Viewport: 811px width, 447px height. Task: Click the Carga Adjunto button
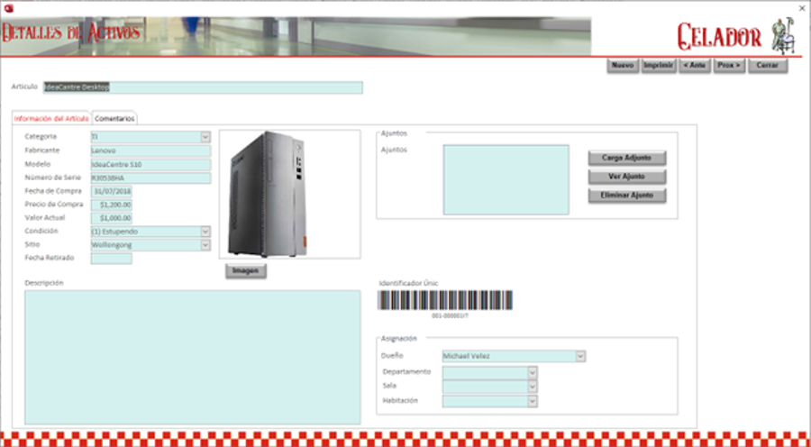(x=627, y=158)
